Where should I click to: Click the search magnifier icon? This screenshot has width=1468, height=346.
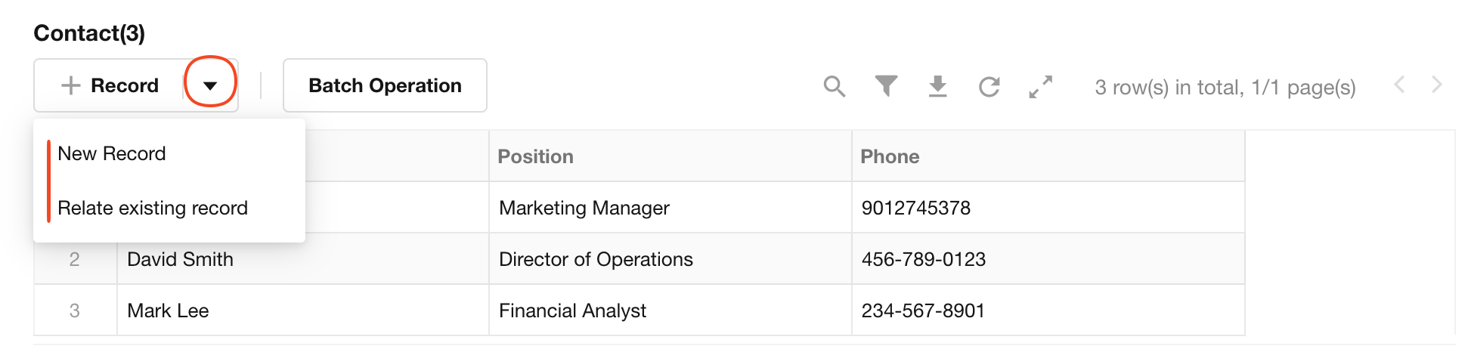click(834, 86)
